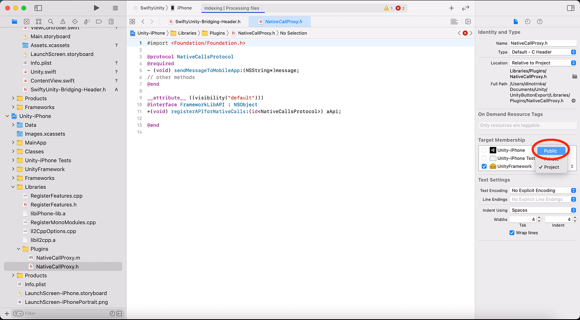Choose Public header visibility

coord(551,151)
